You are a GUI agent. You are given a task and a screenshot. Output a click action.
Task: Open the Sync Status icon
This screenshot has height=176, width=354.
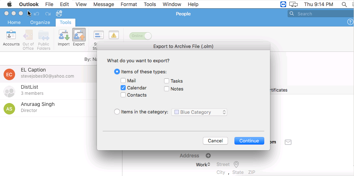[98, 35]
